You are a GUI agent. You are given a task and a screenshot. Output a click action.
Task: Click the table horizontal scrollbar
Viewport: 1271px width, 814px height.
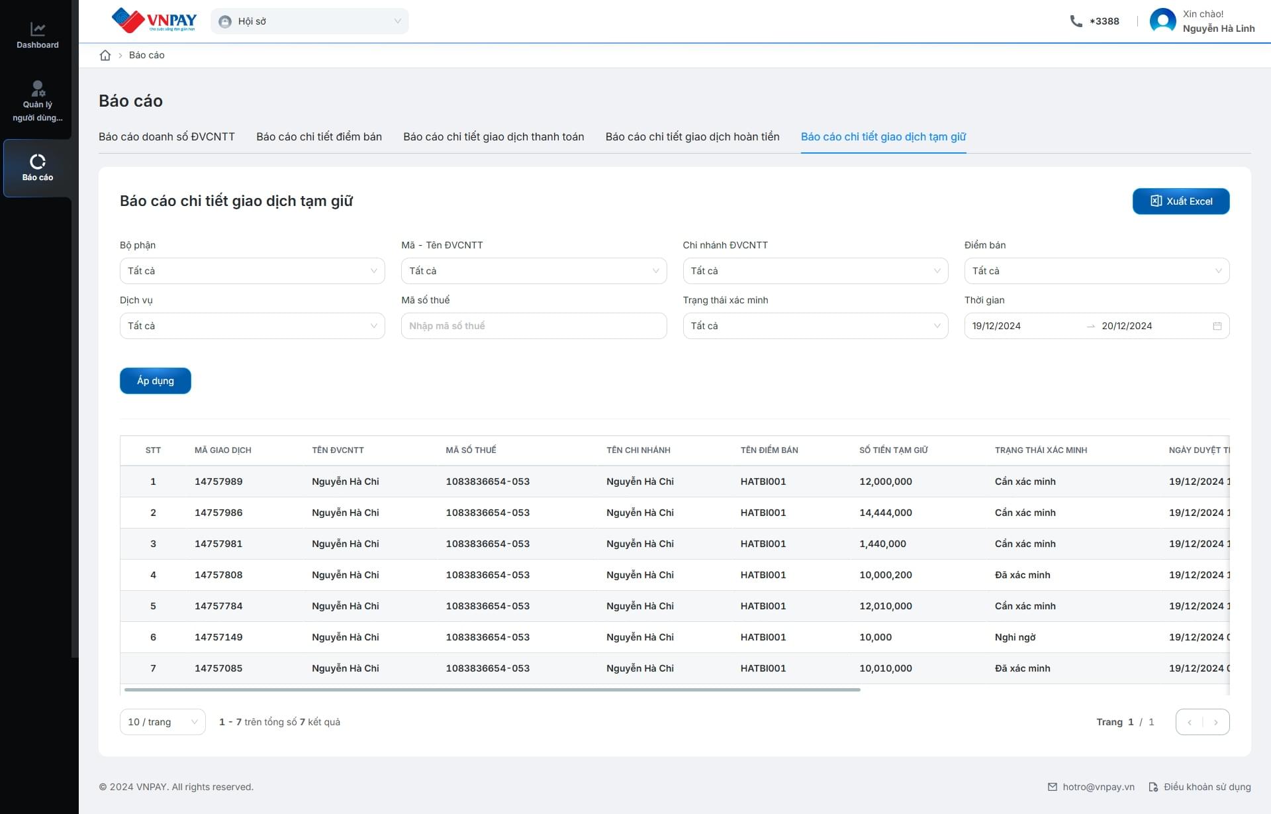(493, 689)
